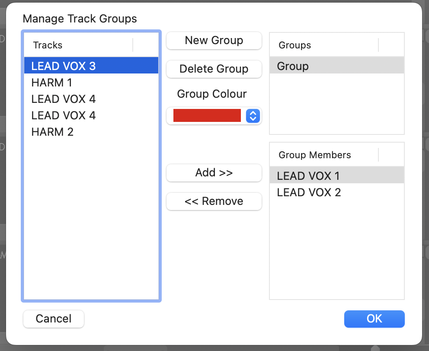Click the Tracks column header

click(48, 45)
